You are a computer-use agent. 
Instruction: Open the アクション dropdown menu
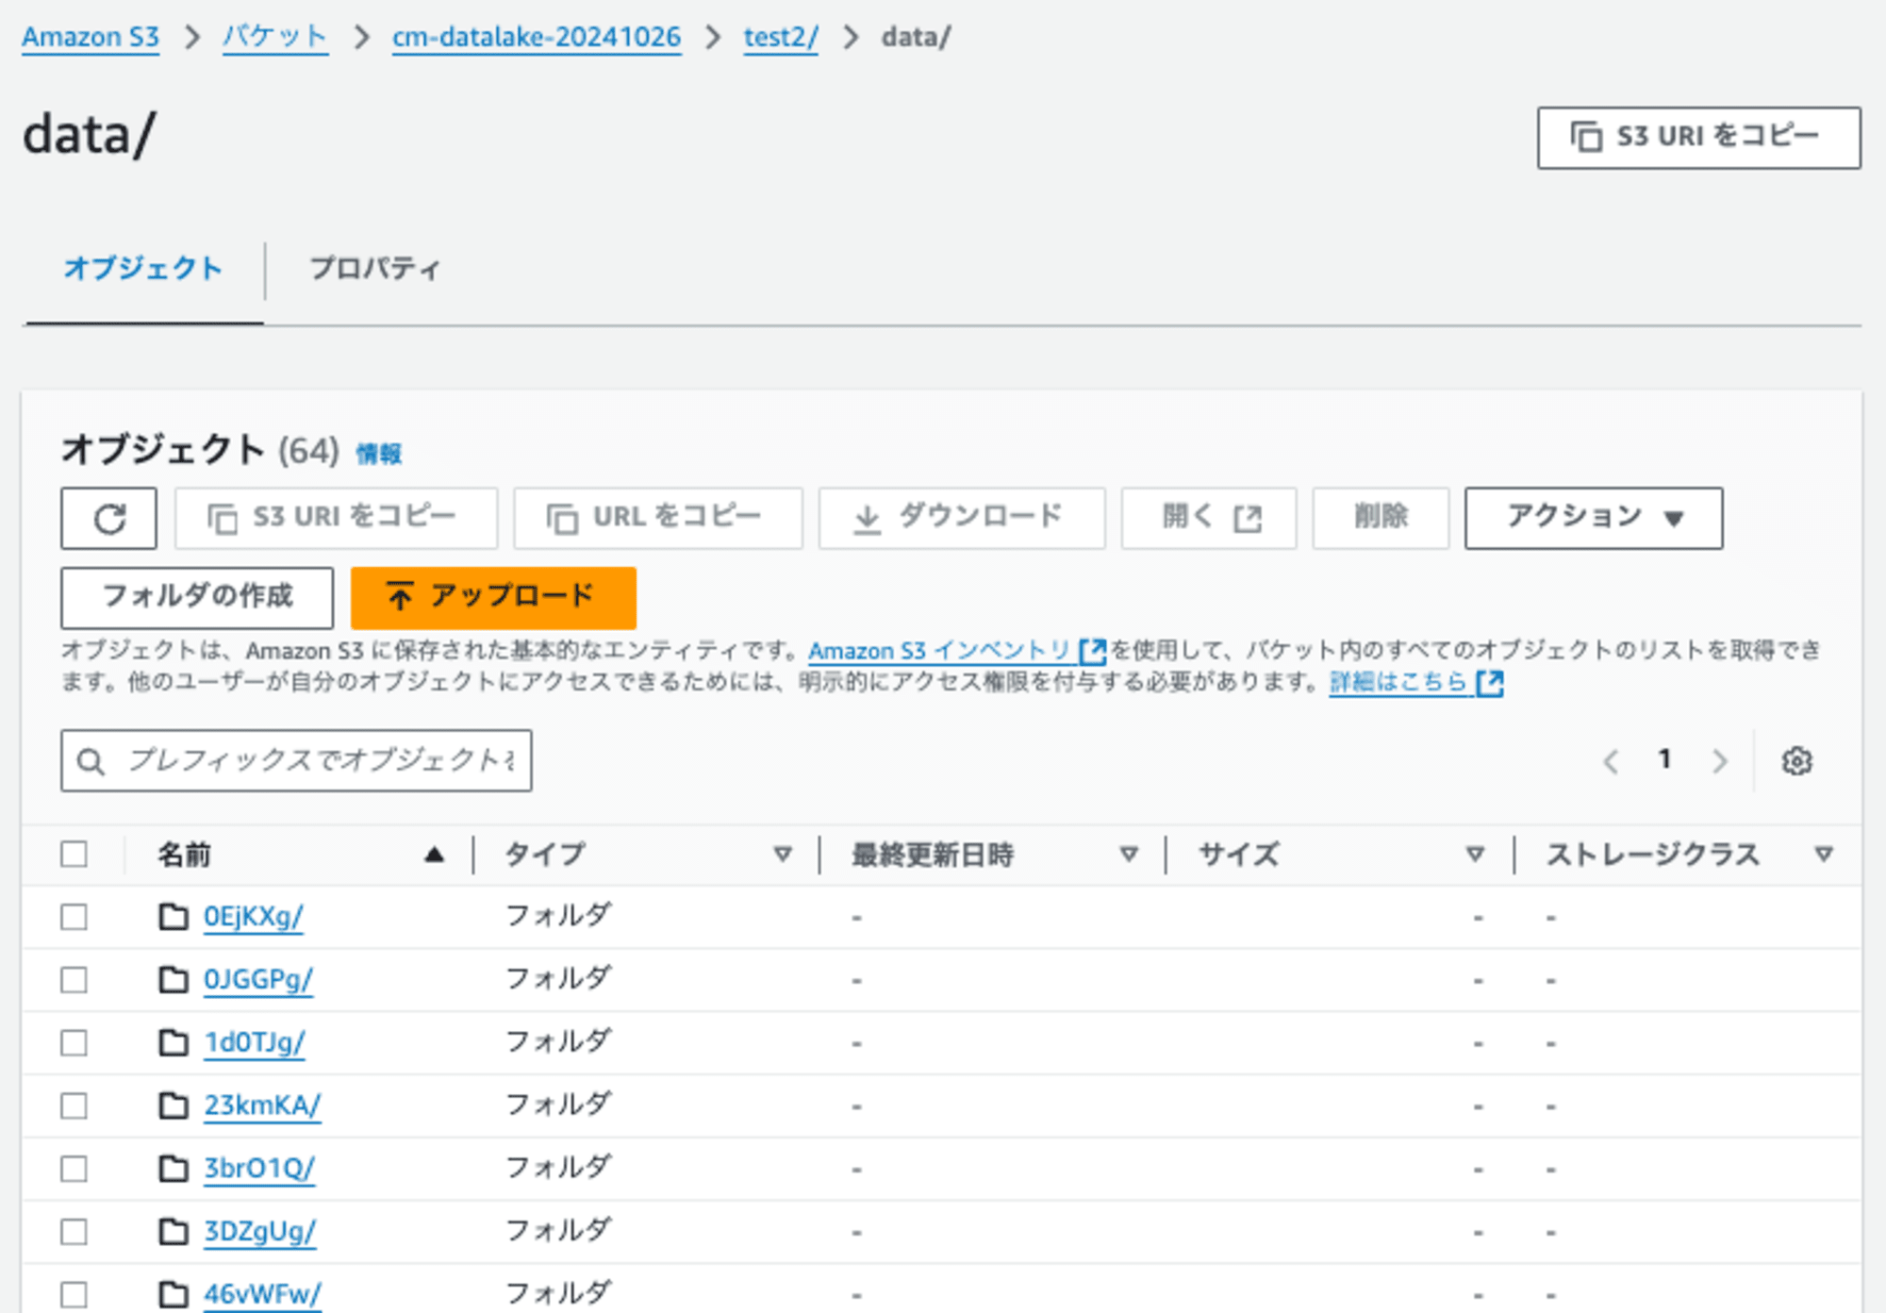[1593, 518]
